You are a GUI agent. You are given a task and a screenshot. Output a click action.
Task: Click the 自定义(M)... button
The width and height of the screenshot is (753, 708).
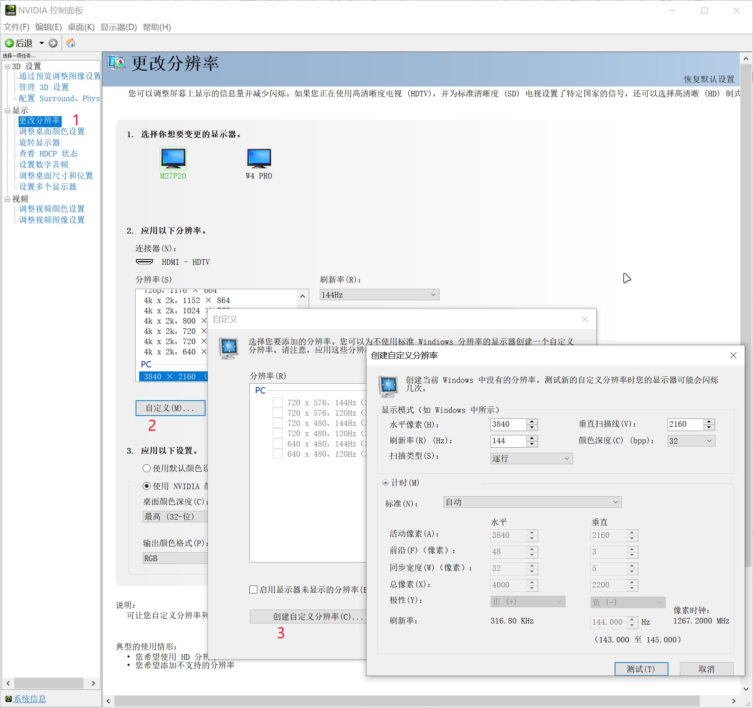click(170, 408)
